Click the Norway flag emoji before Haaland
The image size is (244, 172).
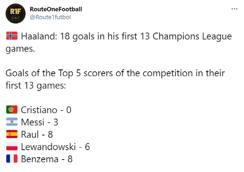click(x=12, y=37)
